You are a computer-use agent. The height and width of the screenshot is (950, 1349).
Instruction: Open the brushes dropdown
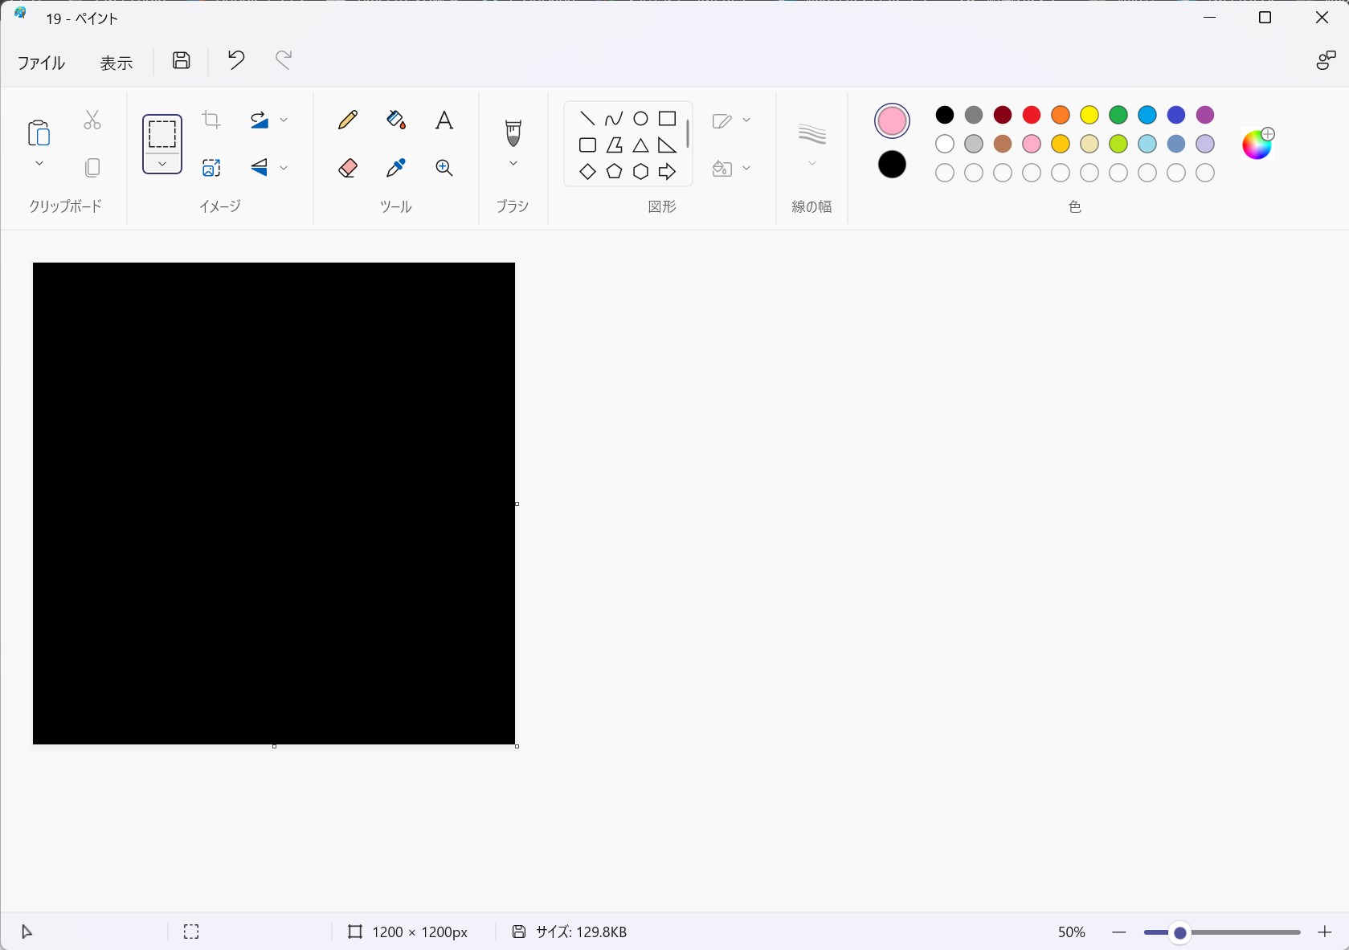tap(512, 163)
